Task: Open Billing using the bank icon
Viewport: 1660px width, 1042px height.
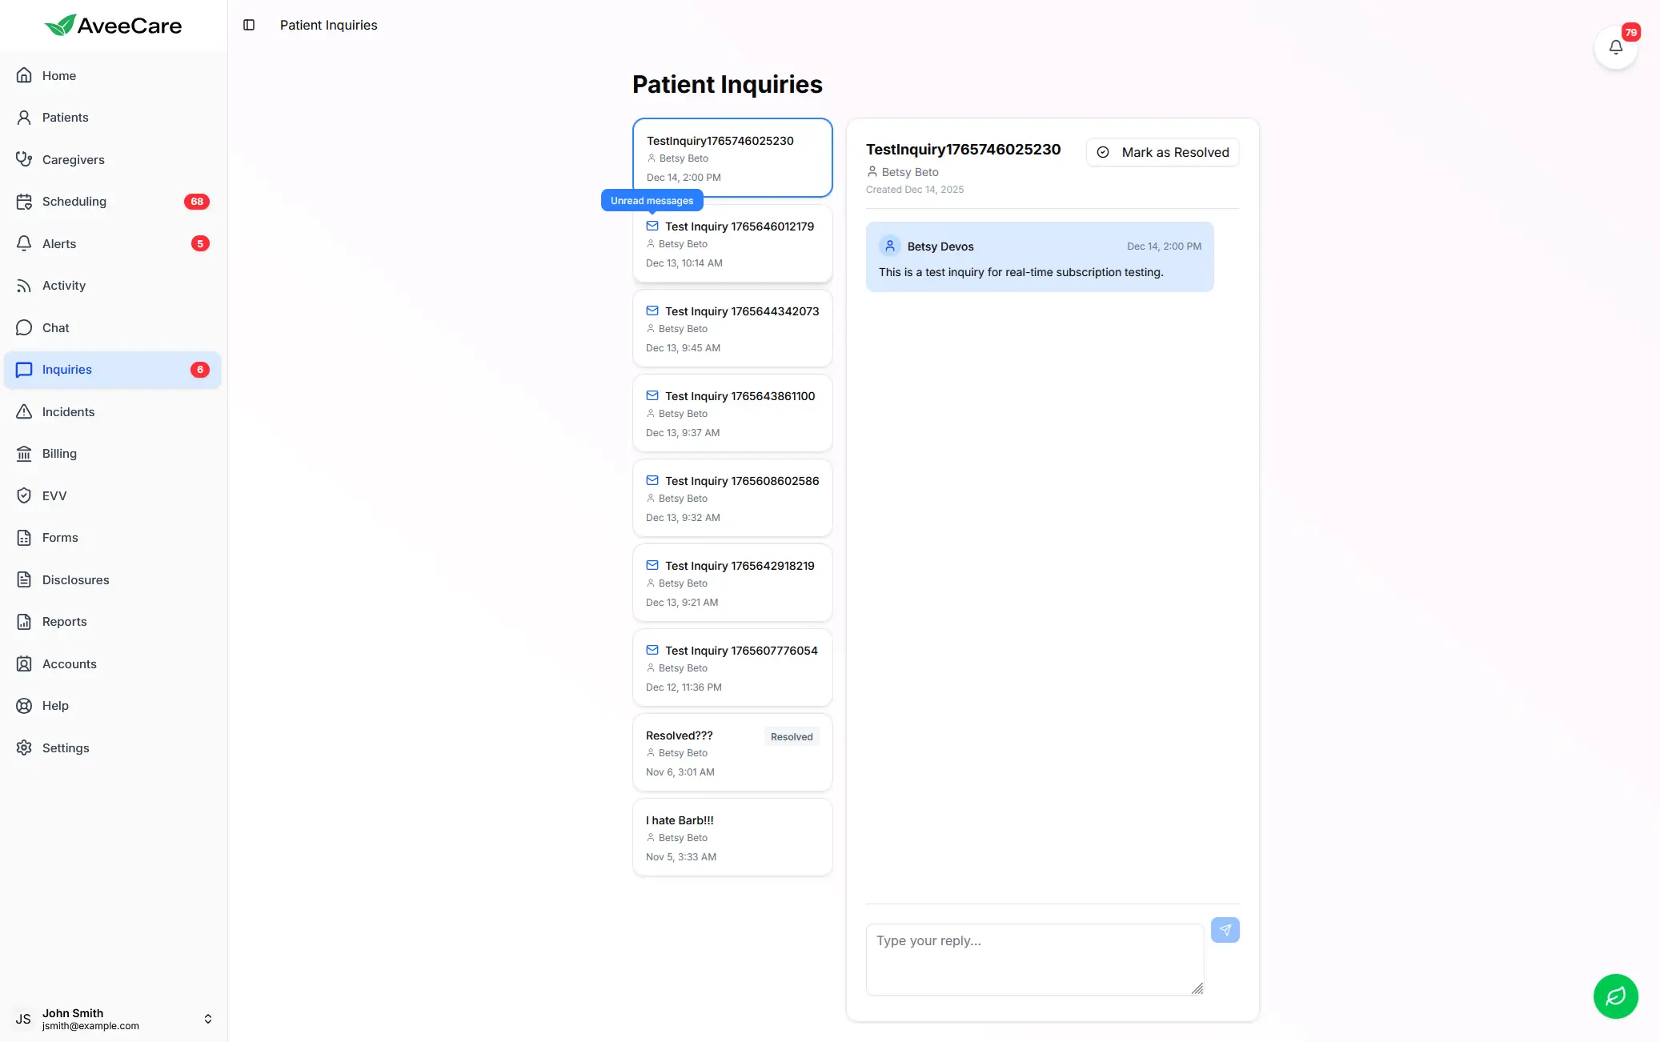Action: point(25,453)
